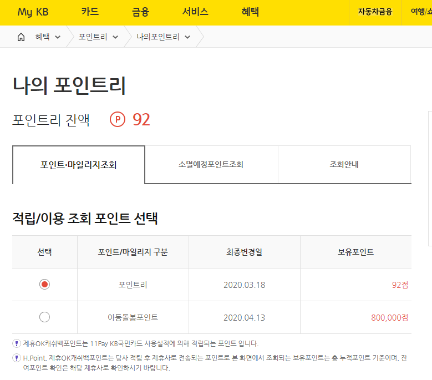Viewport: 432px width, 380px height.
Task: Click the 선택 column header
Action: [x=44, y=252]
